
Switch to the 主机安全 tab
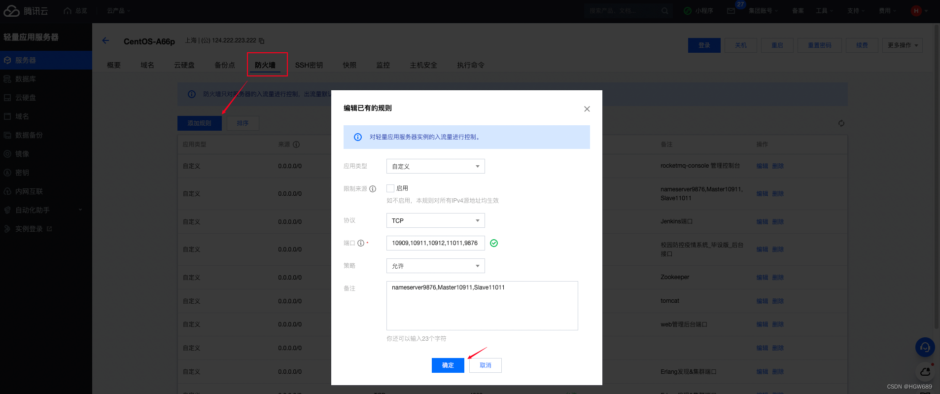[423, 65]
